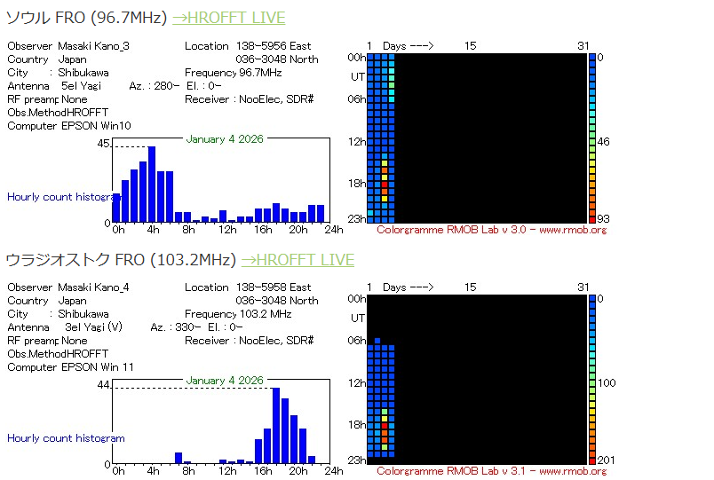This screenshot has height=480, width=714.
Task: Click the Observer Masaki Kano_4 text
Action: click(x=68, y=287)
